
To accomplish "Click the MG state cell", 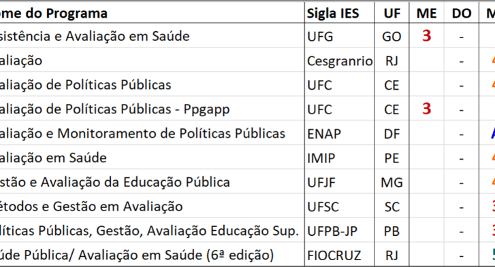I will (x=392, y=182).
